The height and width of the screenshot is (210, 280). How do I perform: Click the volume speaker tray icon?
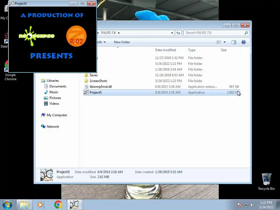tap(252, 205)
